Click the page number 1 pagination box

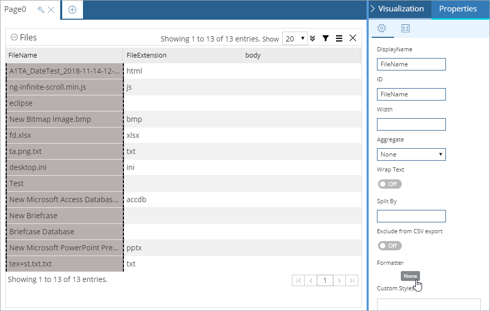325,280
